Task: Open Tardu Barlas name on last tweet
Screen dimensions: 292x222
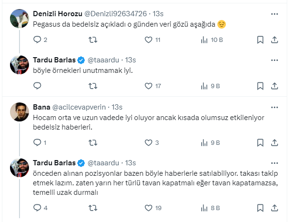Action: point(54,162)
